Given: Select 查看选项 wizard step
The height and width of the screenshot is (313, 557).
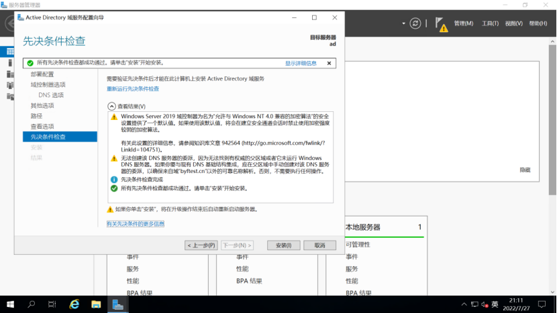Looking at the screenshot, I should point(42,126).
